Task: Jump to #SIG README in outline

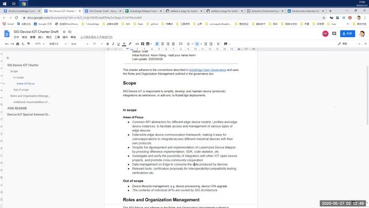Action: click(x=17, y=108)
